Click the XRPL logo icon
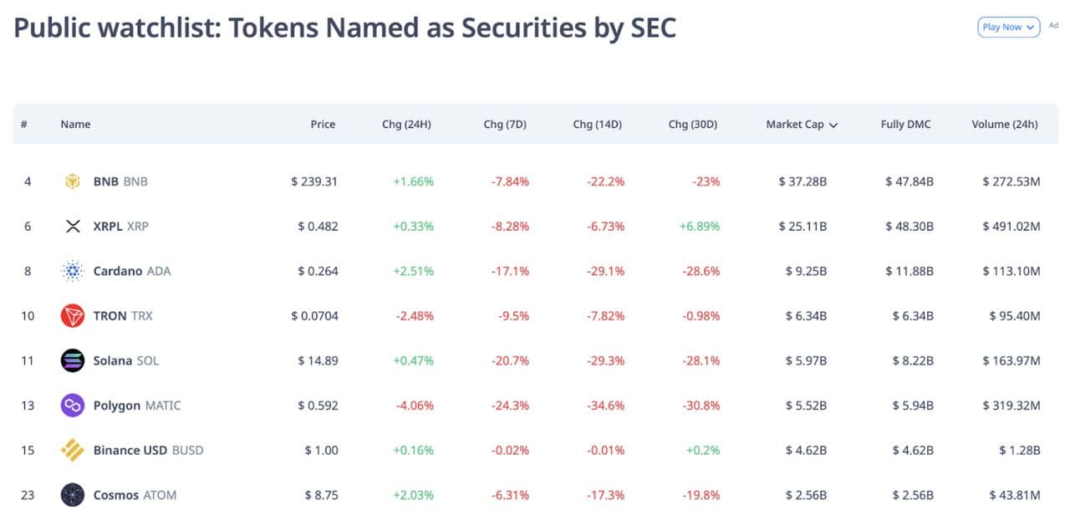 [x=73, y=226]
